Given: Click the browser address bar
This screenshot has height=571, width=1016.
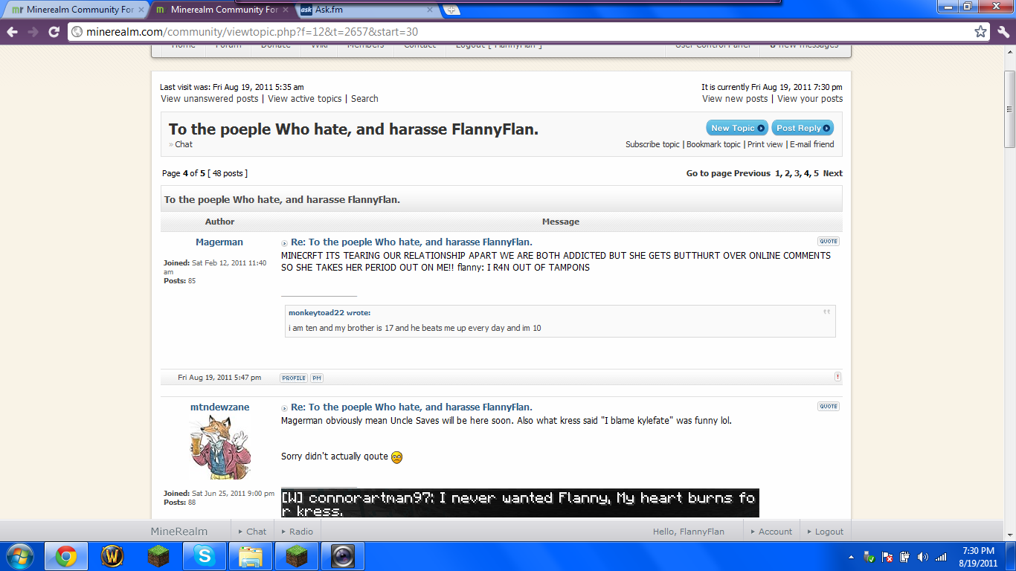Looking at the screenshot, I should coord(298,33).
